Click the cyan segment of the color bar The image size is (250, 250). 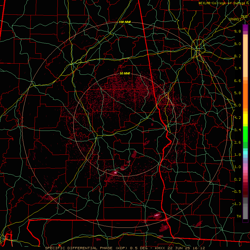pyautogui.click(x=245, y=153)
